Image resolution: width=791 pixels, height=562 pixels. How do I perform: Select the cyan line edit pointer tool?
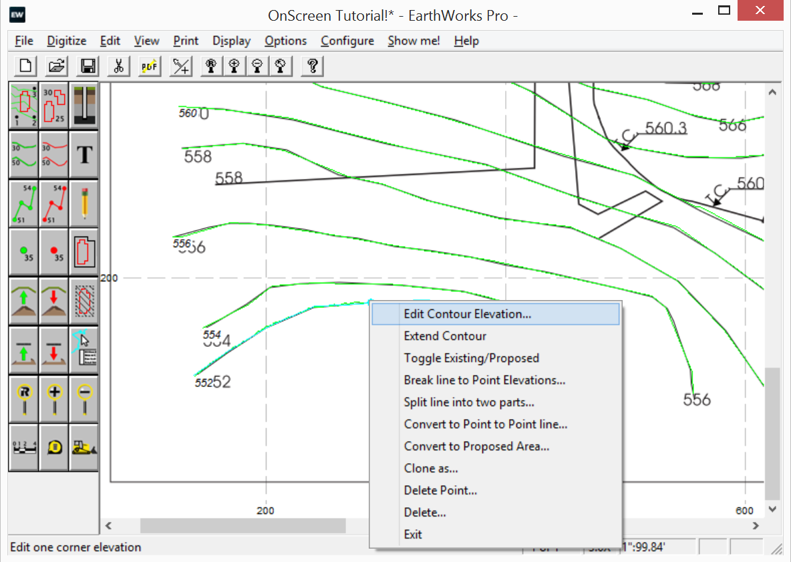[x=84, y=349]
